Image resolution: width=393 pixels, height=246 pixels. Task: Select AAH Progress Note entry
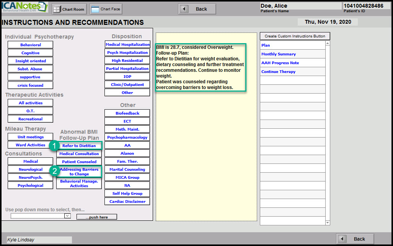click(280, 63)
